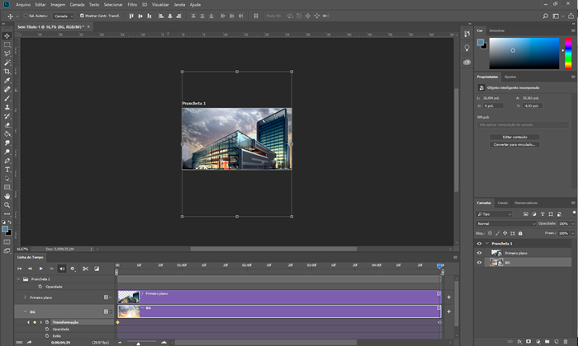The height and width of the screenshot is (346, 578).
Task: Select the Crop tool
Action: (7, 72)
